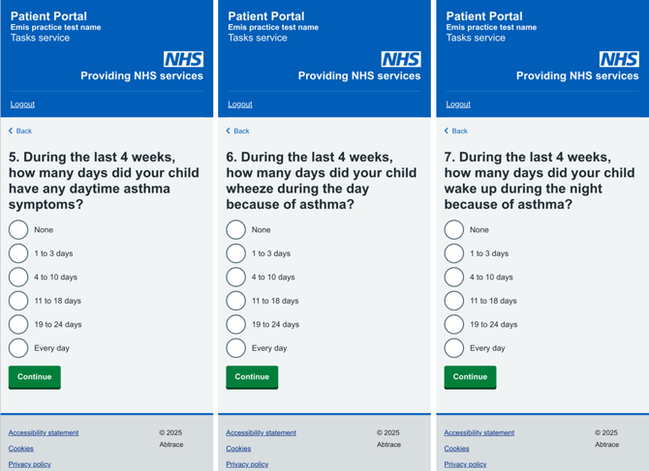Select 'None' for daytime asthma symptoms question

tap(18, 229)
